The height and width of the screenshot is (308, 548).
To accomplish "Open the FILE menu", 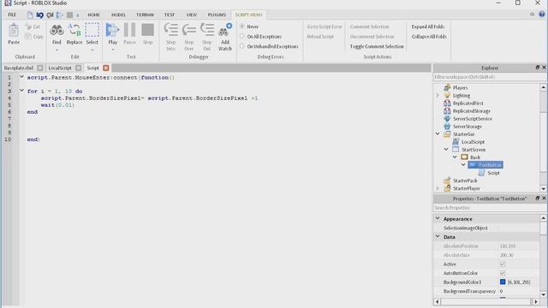I will coord(12,15).
